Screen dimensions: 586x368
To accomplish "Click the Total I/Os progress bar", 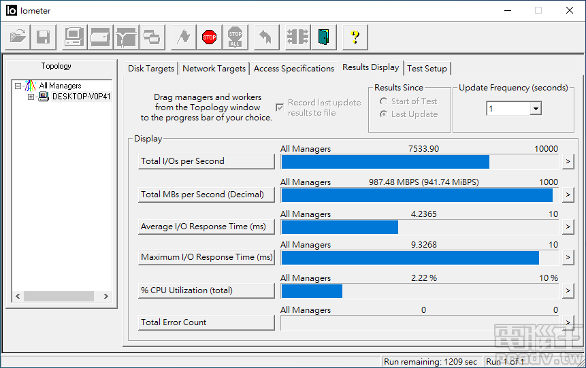I will [x=420, y=162].
